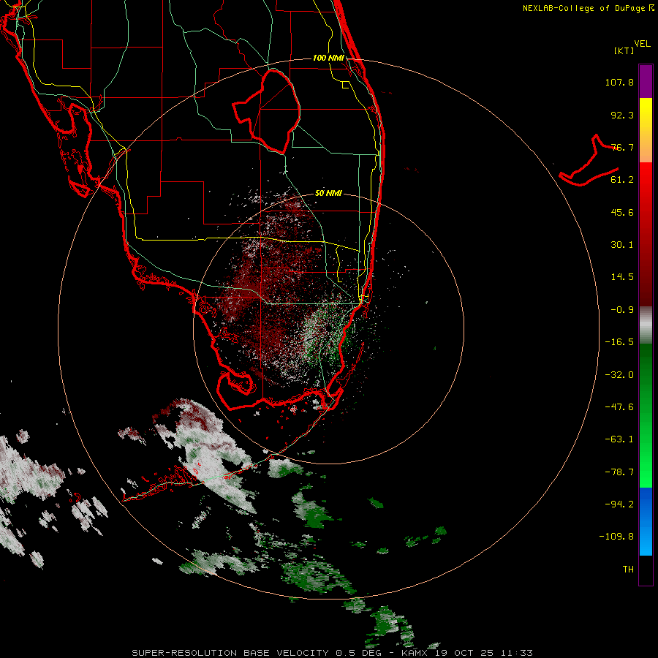Viewport: 658px width, 658px height.
Task: Click the -32.0 legend value
Action: click(619, 375)
